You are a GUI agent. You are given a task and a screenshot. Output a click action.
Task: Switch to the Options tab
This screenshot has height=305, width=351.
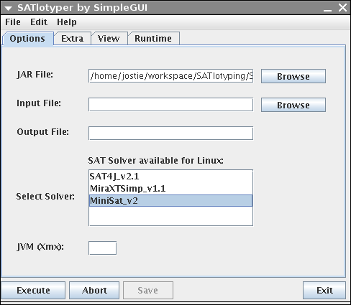[x=27, y=39]
